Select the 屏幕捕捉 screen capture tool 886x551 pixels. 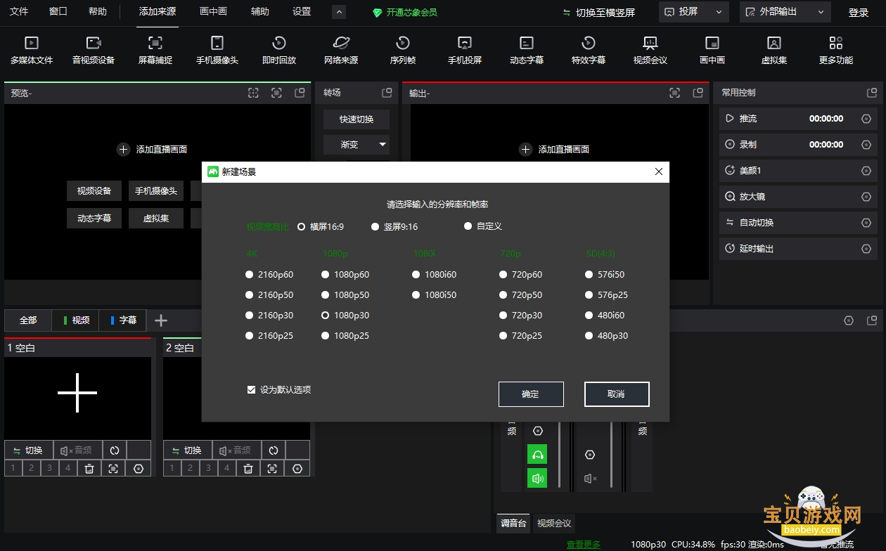coord(155,51)
